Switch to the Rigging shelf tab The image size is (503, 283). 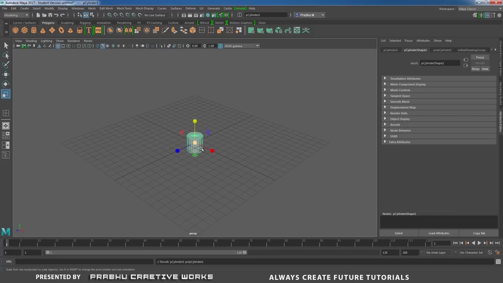(85, 23)
